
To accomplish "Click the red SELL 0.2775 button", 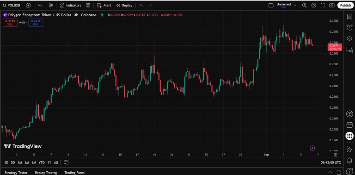I will (10, 23).
